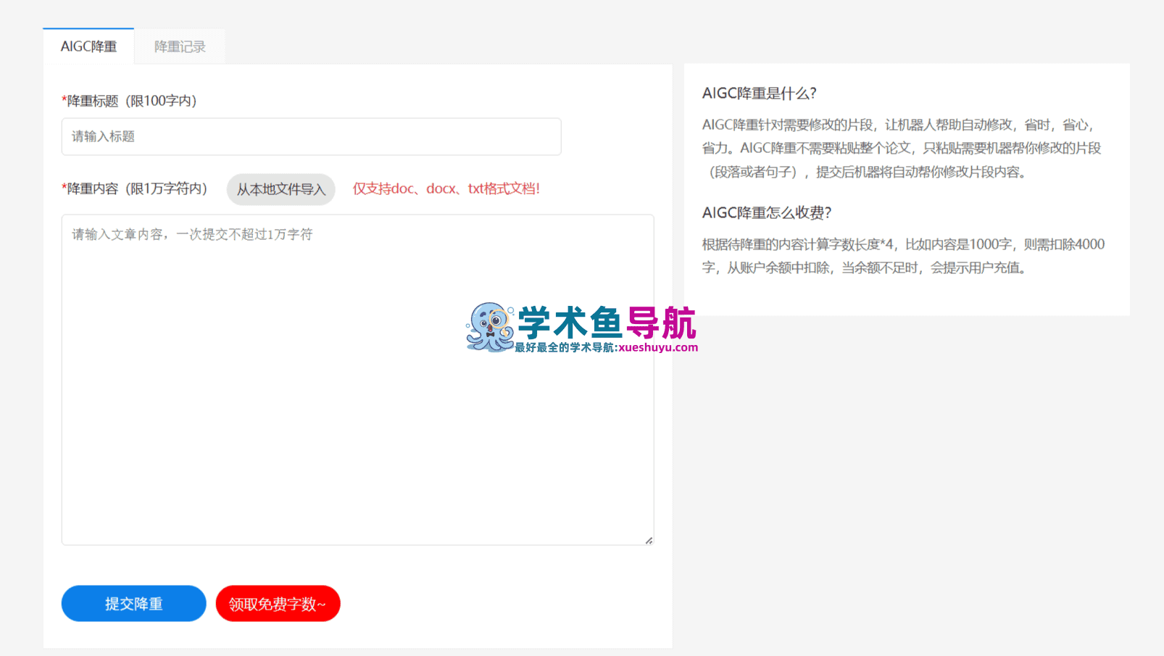Click the paragraph starting AIGC降重针对需要修改的片段
Viewport: 1164px width, 656px height.
pyautogui.click(x=902, y=149)
